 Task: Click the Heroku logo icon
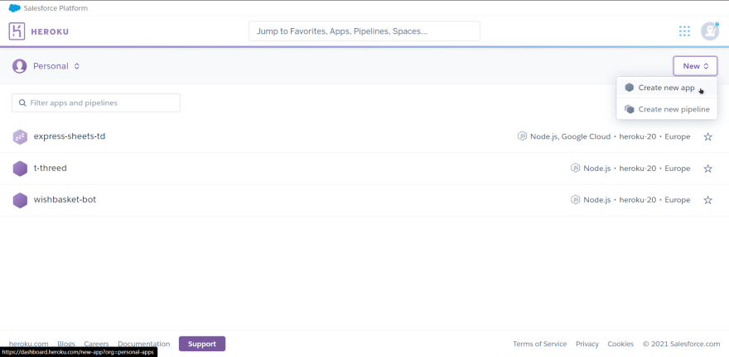click(x=17, y=31)
